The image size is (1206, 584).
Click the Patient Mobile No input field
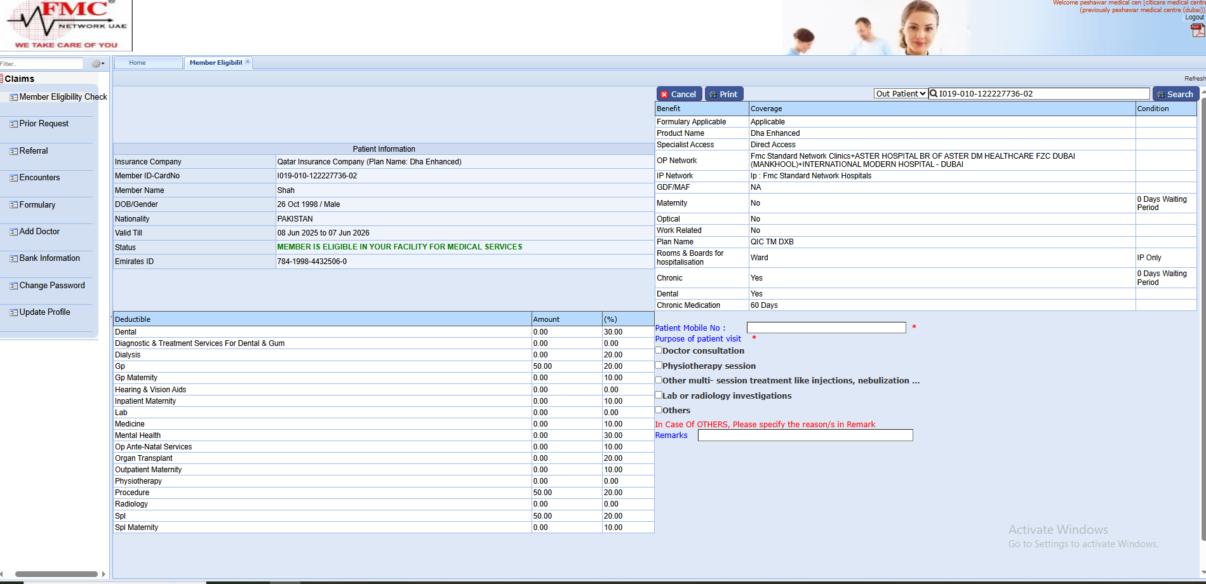tap(826, 328)
